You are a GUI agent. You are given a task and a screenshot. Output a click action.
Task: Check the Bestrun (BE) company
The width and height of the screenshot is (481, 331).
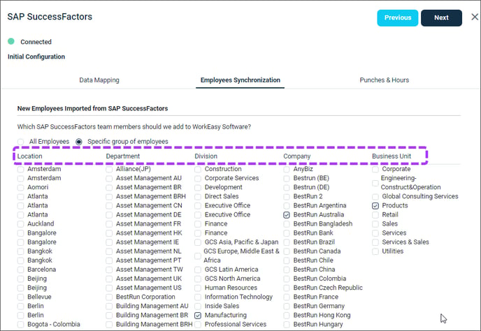pos(287,178)
